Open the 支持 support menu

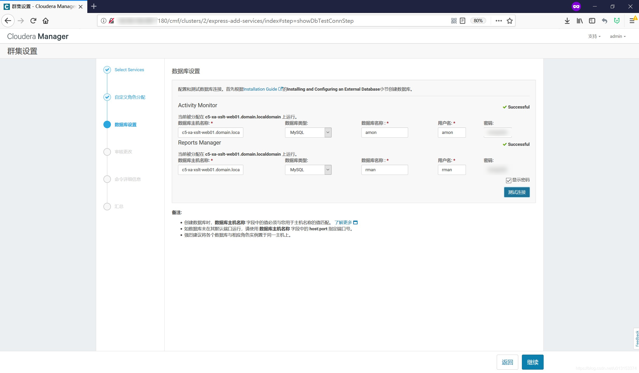(x=594, y=36)
